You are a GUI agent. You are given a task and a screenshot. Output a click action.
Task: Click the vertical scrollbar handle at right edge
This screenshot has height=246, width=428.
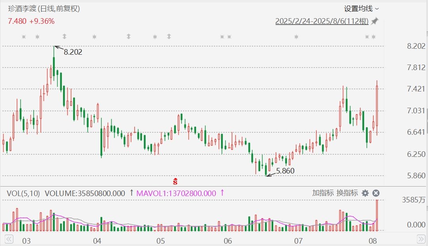(x=427, y=120)
